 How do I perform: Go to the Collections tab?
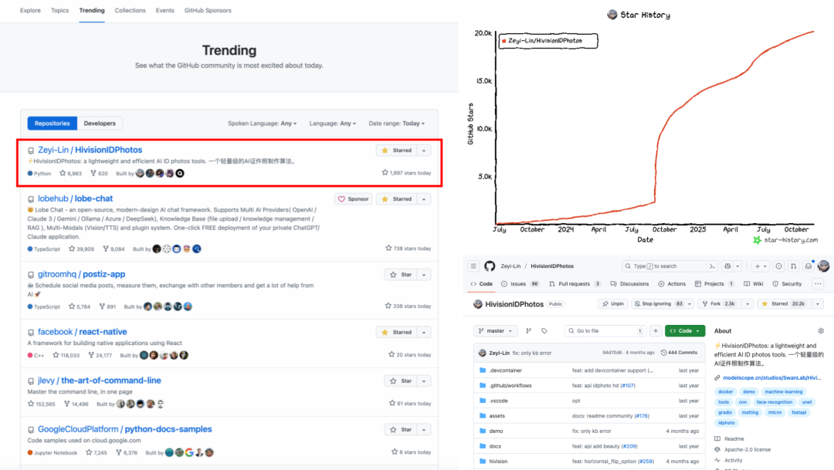(130, 11)
